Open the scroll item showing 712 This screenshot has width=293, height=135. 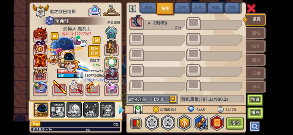201,123
